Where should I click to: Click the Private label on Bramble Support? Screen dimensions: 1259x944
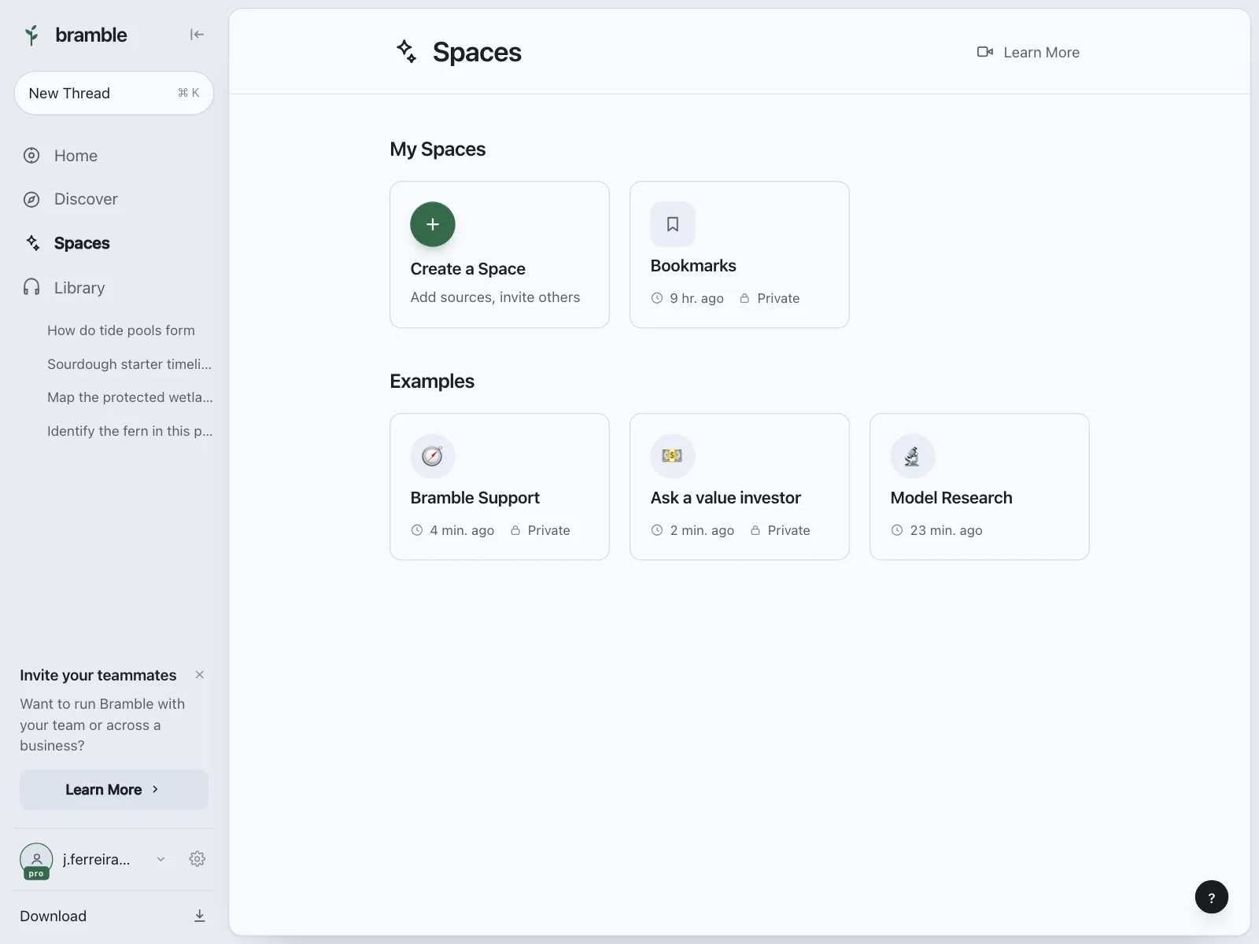pos(548,530)
